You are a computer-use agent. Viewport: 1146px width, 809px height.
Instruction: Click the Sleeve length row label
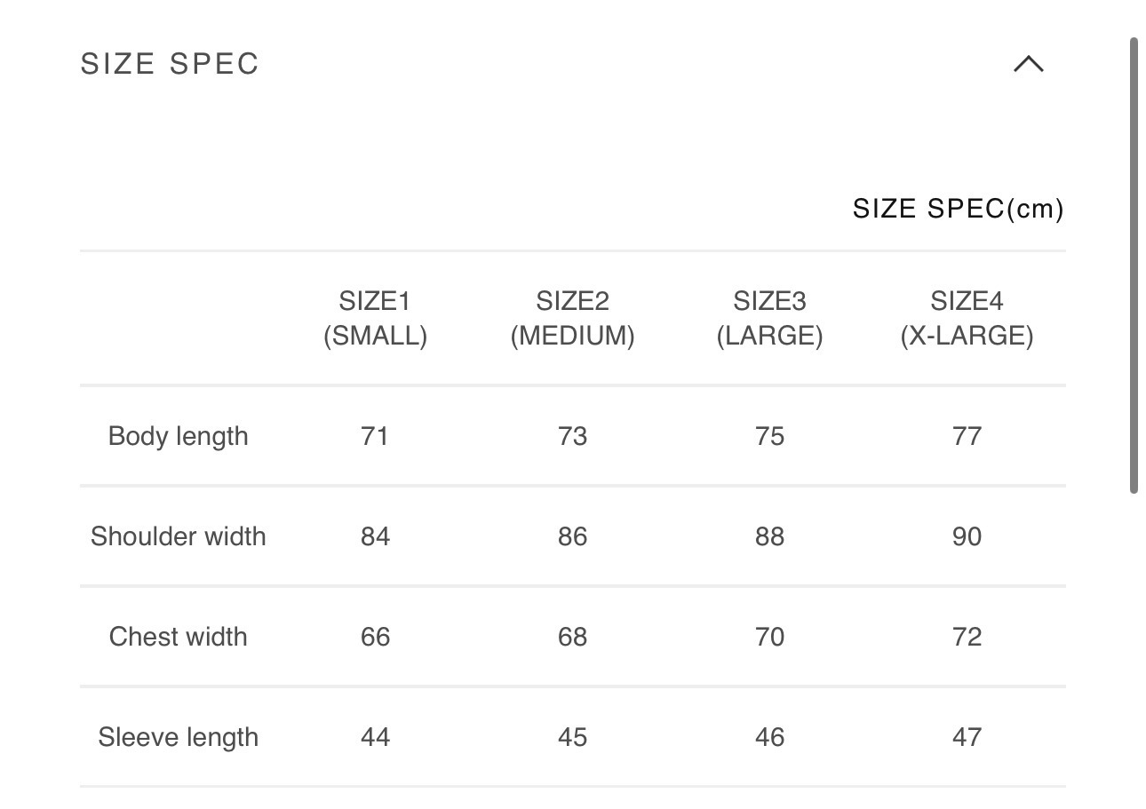click(178, 737)
